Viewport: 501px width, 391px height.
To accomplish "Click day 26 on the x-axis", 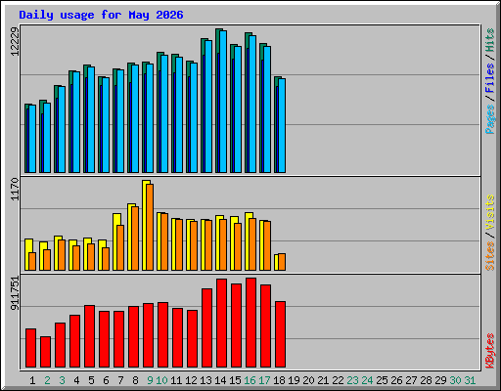I will pos(396,380).
